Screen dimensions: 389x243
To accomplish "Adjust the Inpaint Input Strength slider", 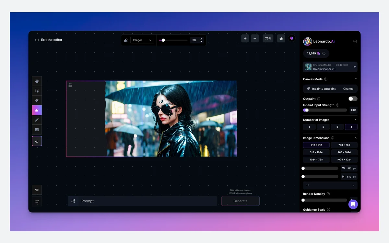I will [325, 110].
